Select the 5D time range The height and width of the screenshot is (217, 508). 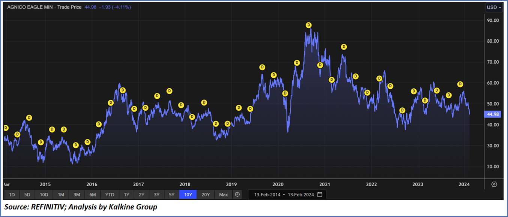27,195
